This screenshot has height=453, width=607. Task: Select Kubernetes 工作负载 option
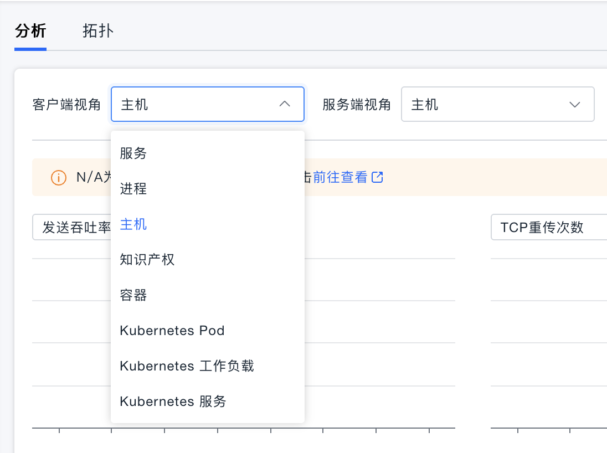(187, 366)
